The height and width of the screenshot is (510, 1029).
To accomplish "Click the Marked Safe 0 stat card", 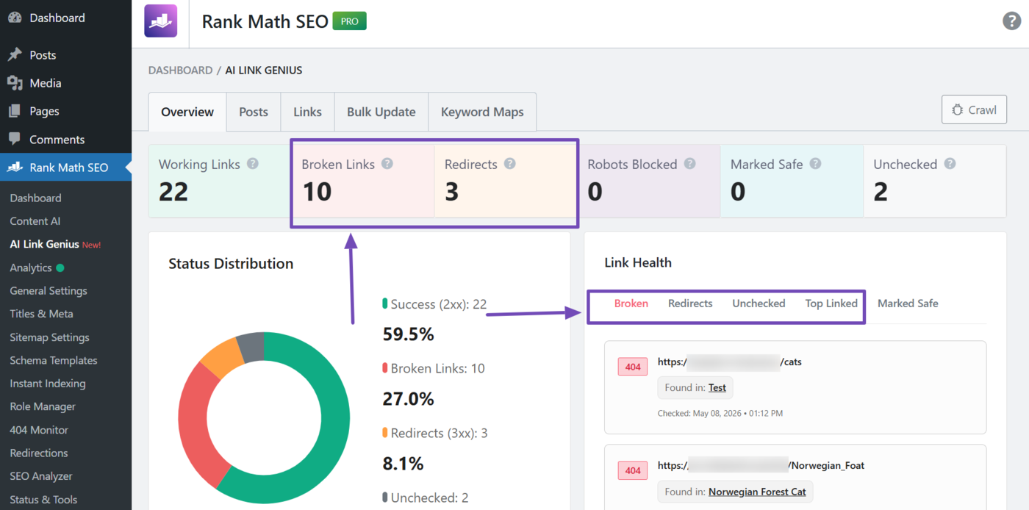I will [792, 181].
